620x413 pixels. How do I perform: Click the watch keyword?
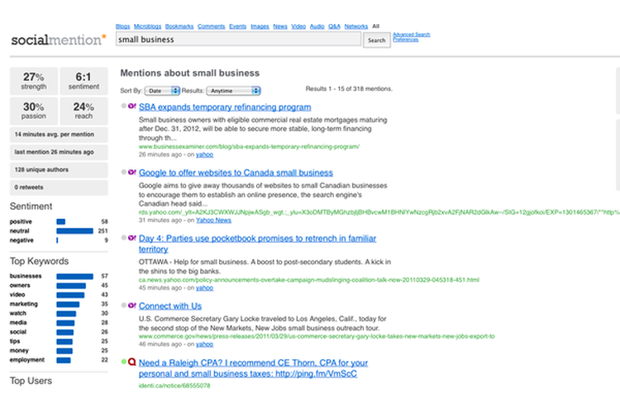tap(18, 313)
